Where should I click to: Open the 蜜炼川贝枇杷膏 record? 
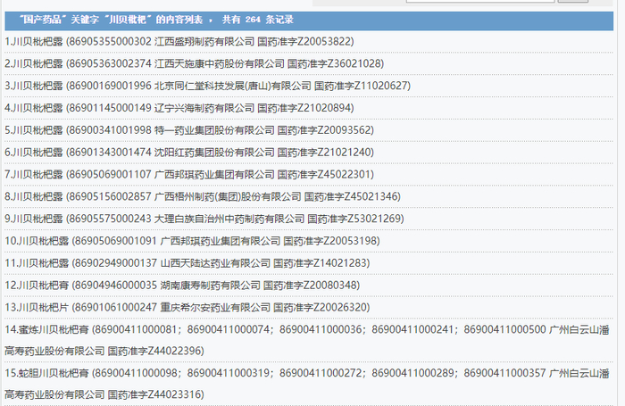307,340
